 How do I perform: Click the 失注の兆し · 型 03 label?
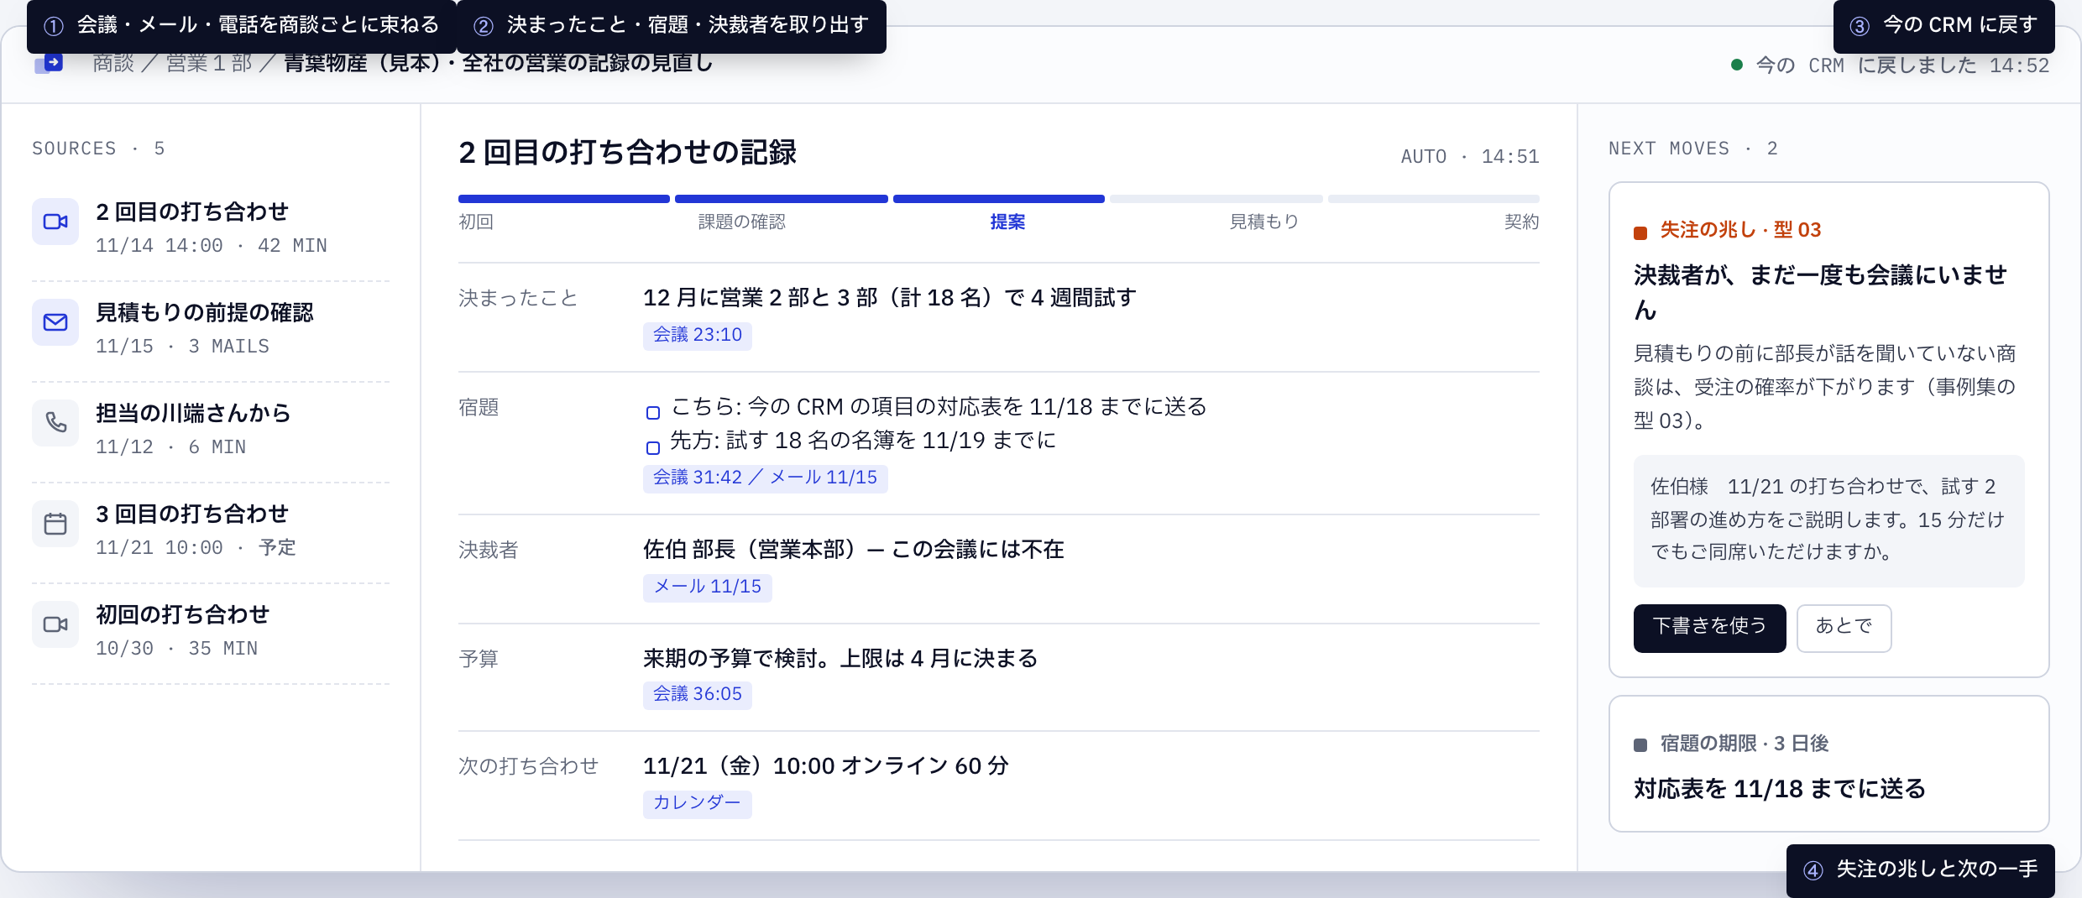(1739, 231)
